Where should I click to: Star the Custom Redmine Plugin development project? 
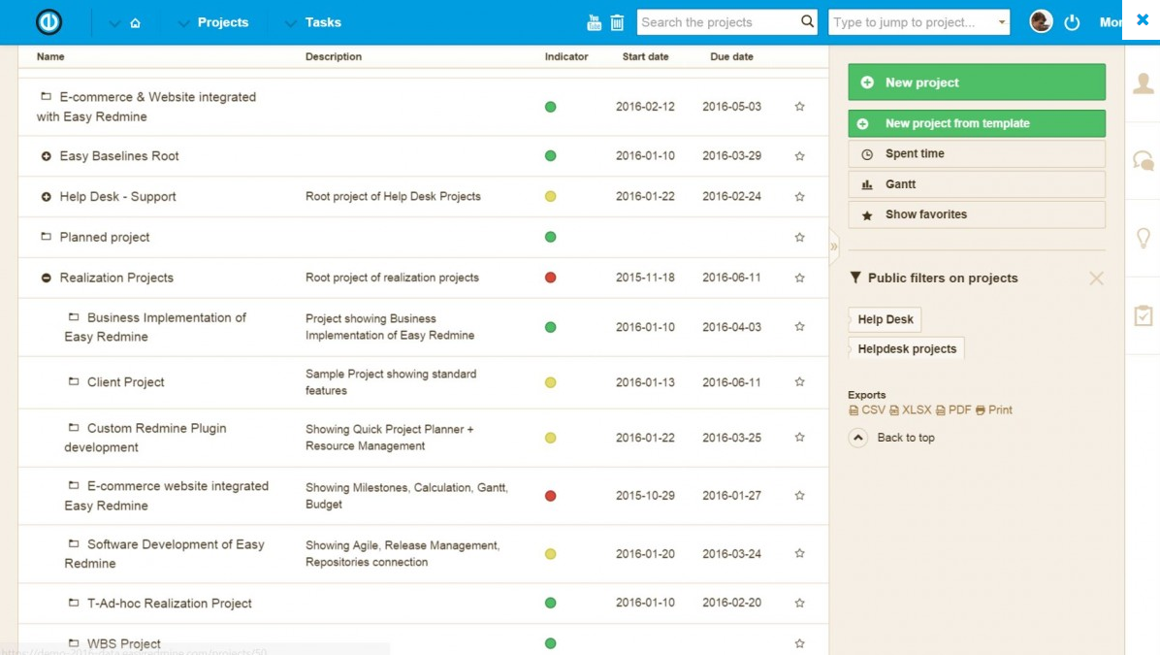[x=800, y=438]
